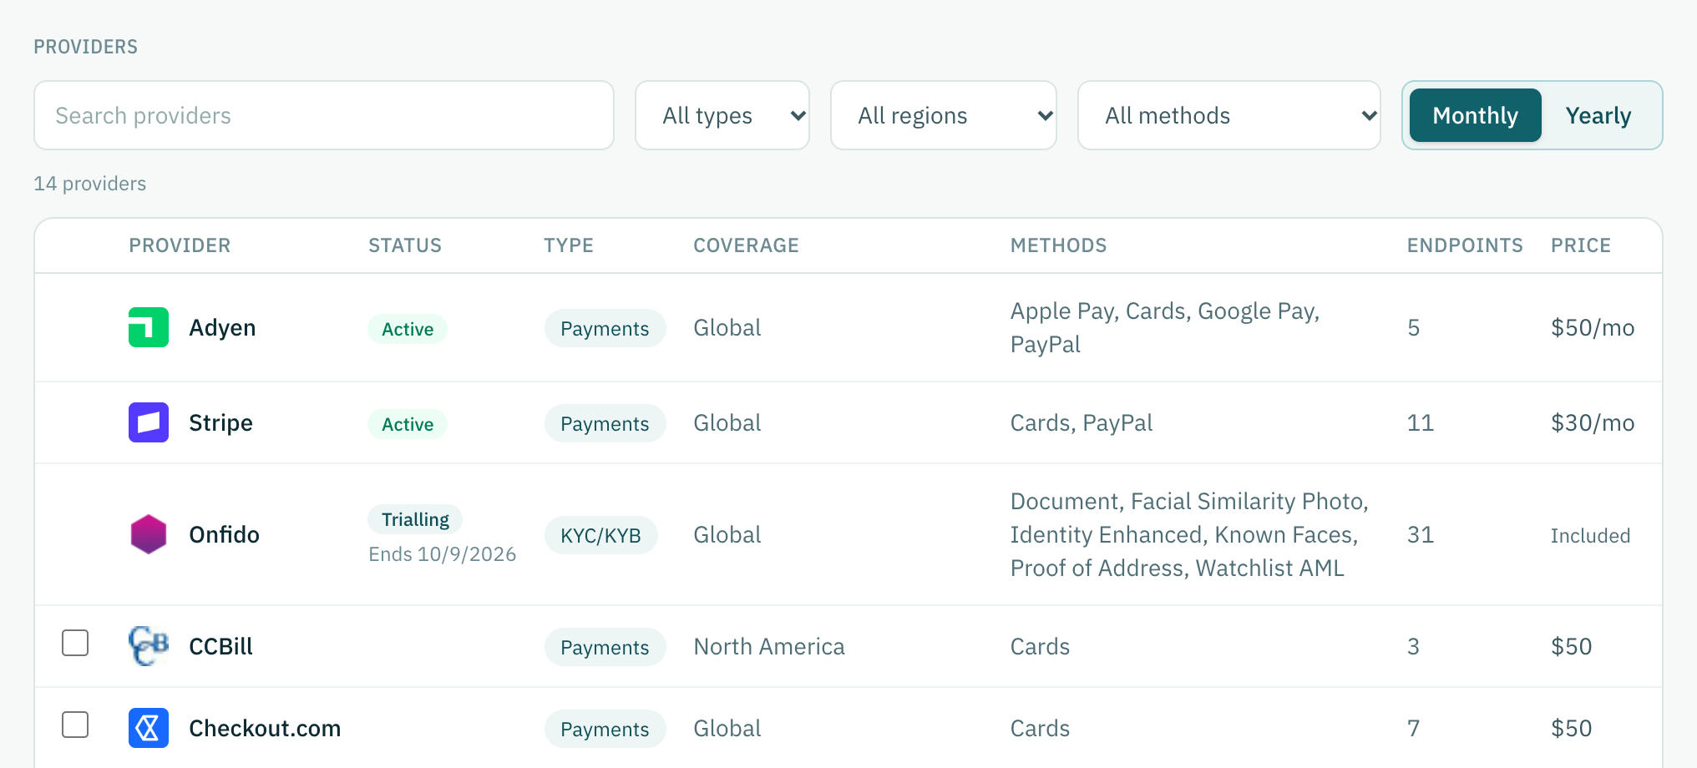
Task: Click the Adyen provider name
Action: tap(222, 328)
